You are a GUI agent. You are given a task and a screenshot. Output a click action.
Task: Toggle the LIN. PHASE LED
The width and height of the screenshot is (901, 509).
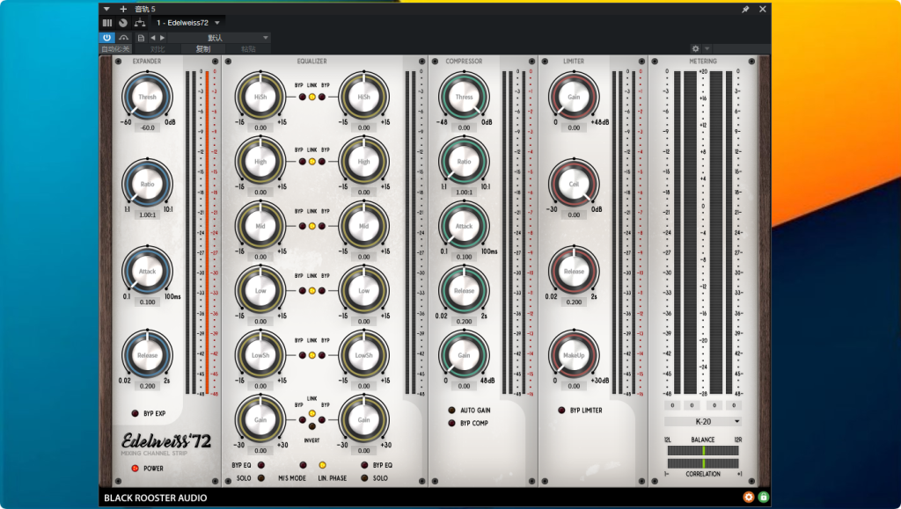click(322, 465)
